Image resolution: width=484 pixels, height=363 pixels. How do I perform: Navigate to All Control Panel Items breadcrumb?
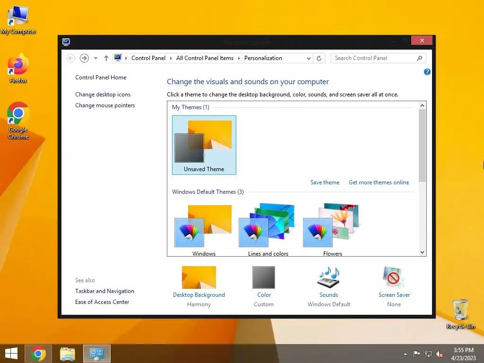click(205, 58)
